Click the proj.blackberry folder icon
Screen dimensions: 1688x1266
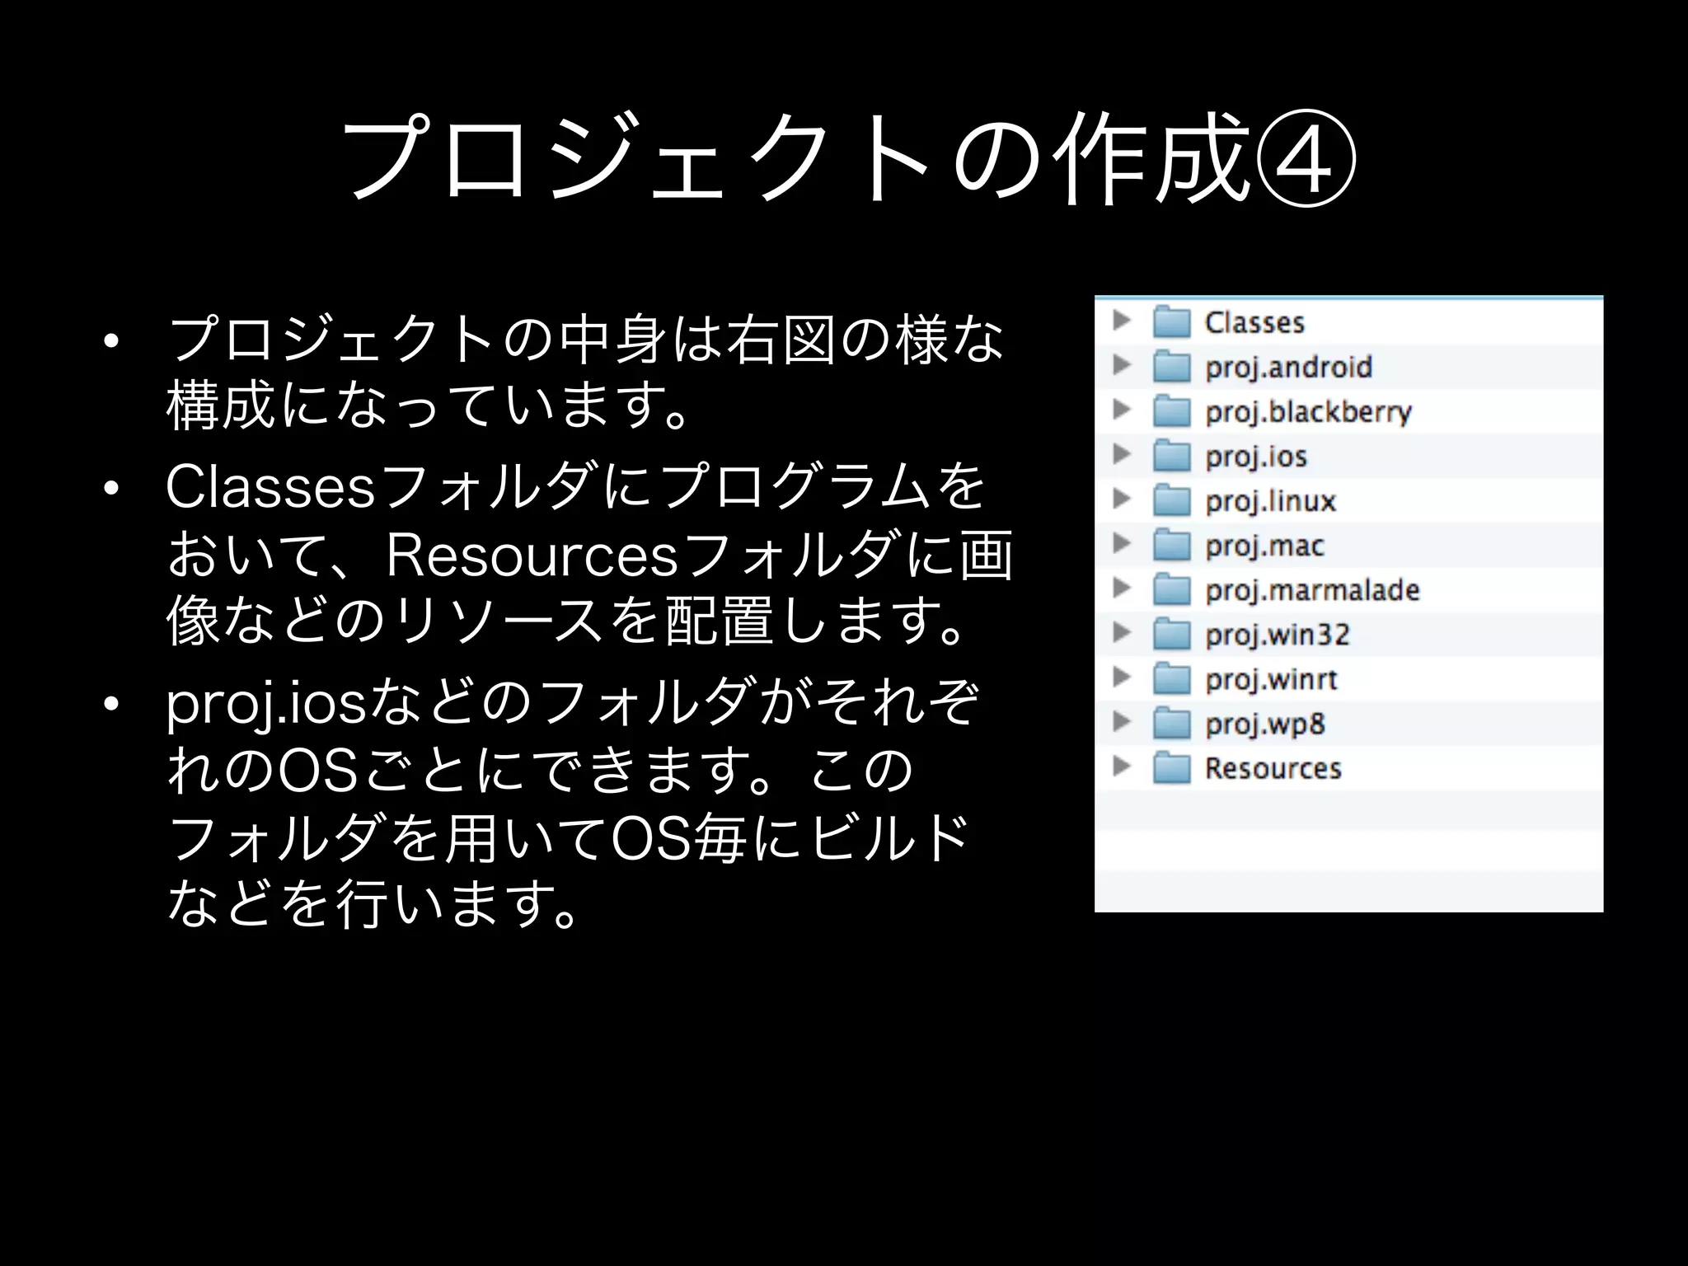tap(1171, 410)
